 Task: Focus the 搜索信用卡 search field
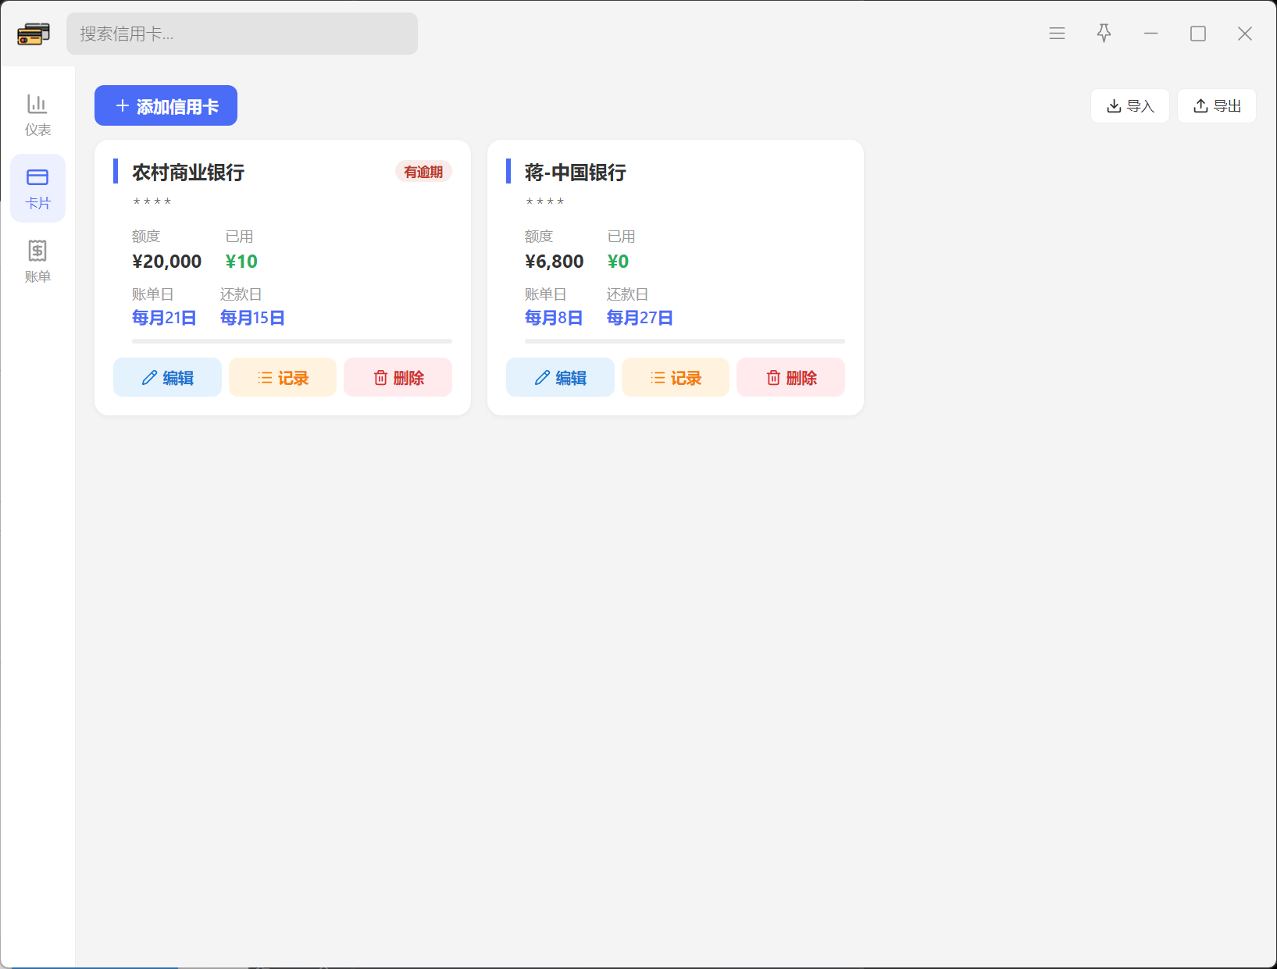(x=242, y=34)
